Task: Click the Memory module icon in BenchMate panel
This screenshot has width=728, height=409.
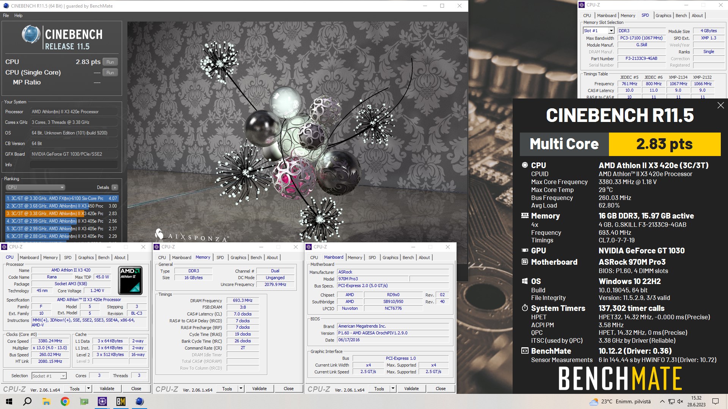Action: [x=525, y=216]
